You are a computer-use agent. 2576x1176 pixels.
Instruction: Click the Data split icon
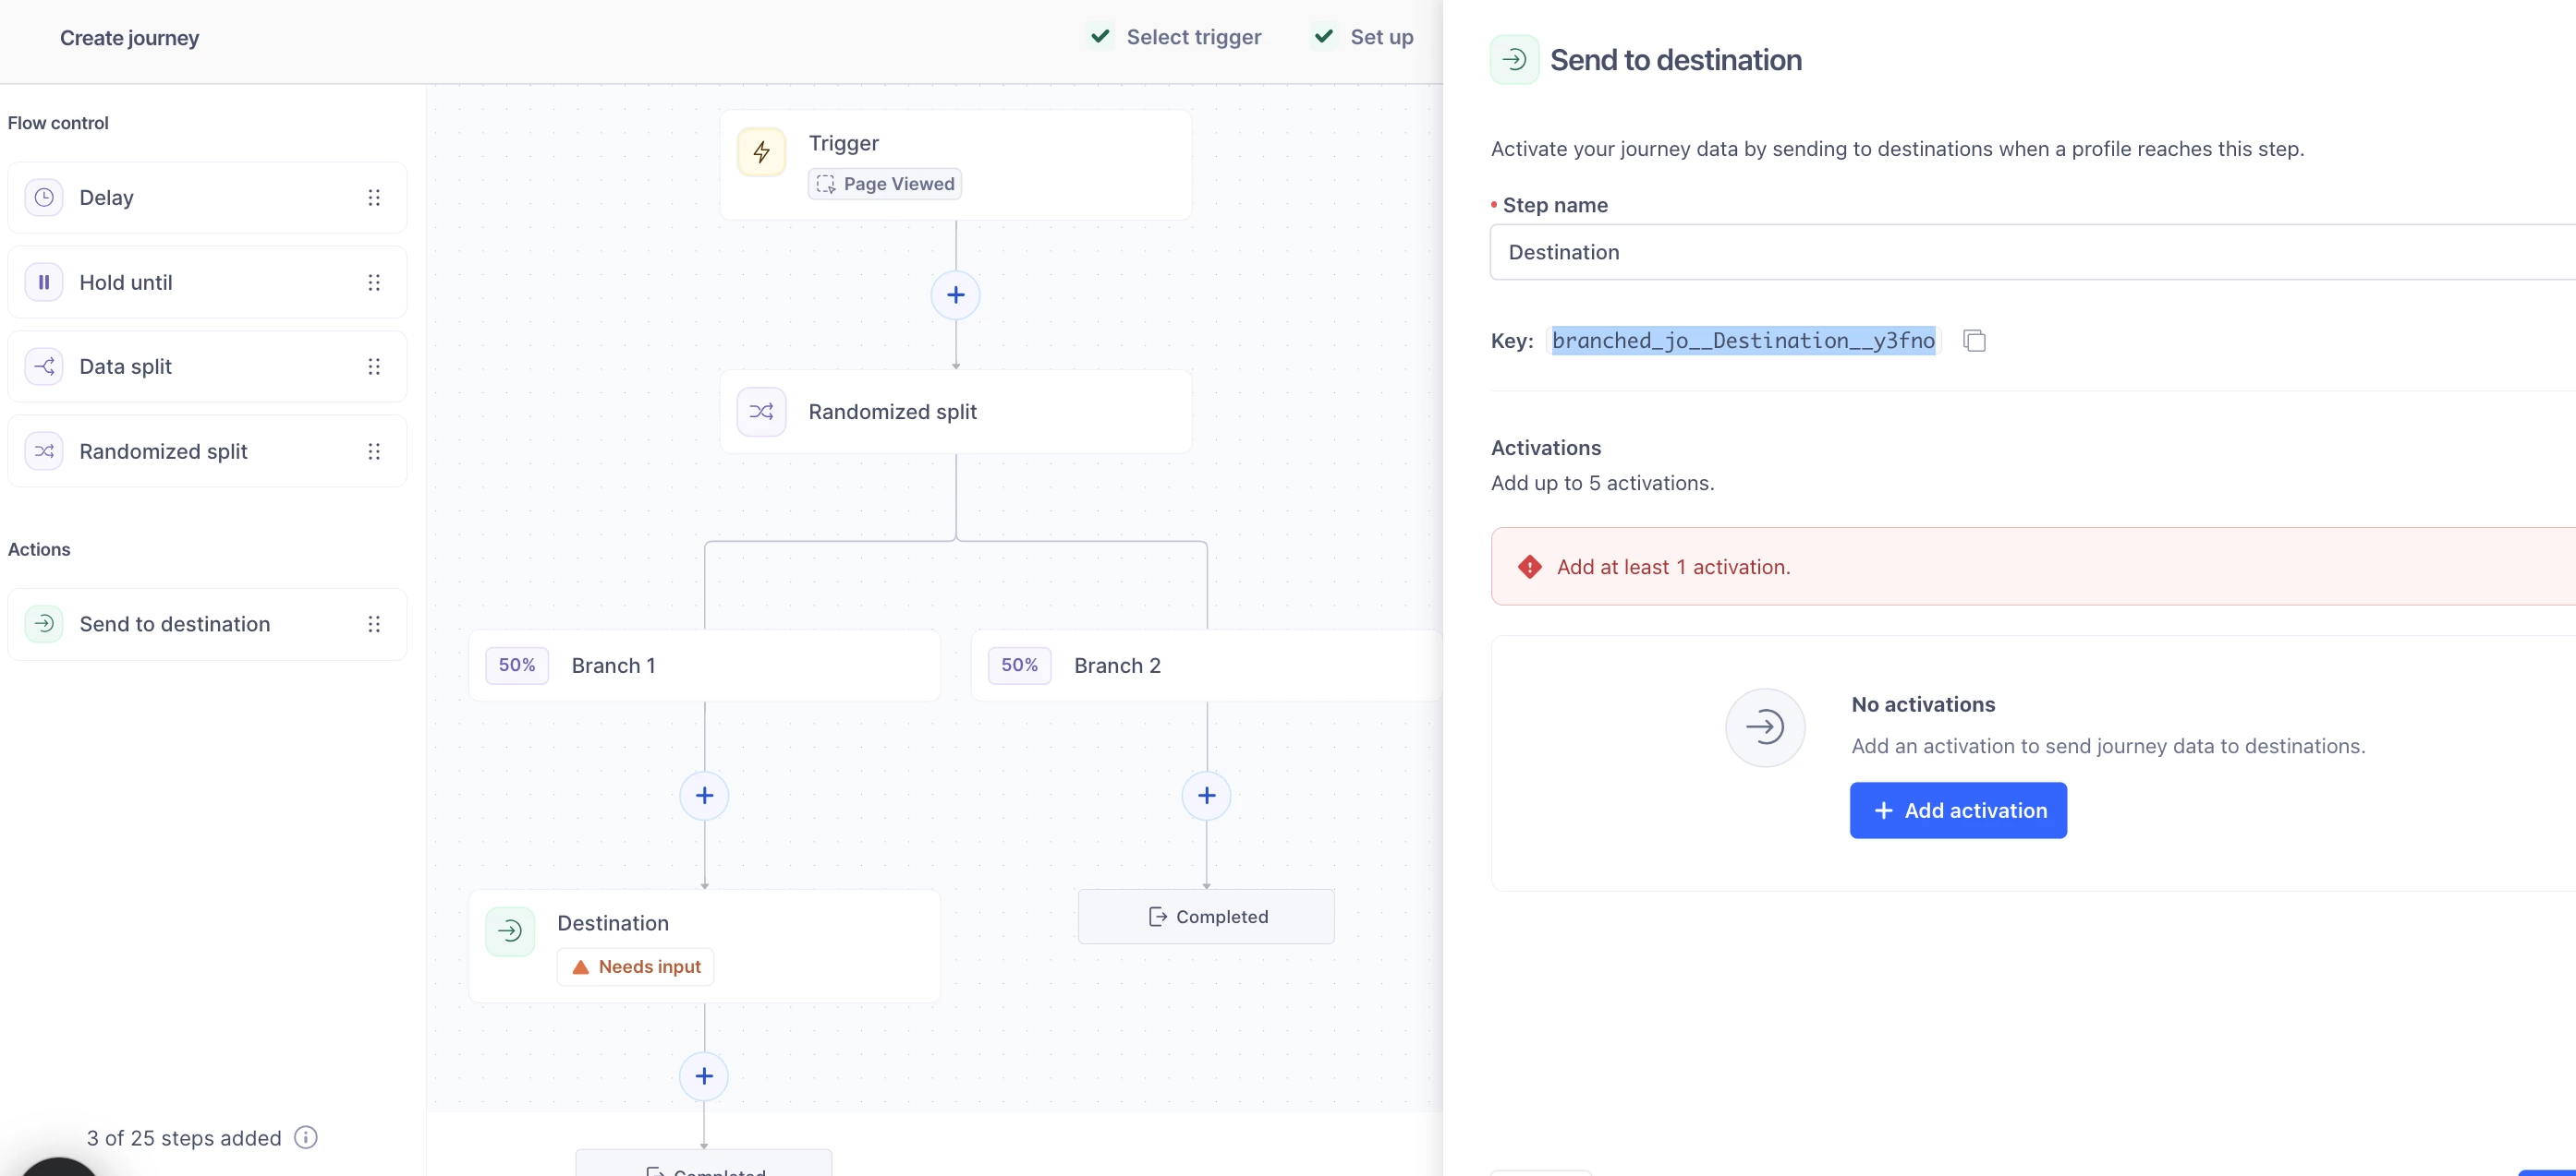44,366
